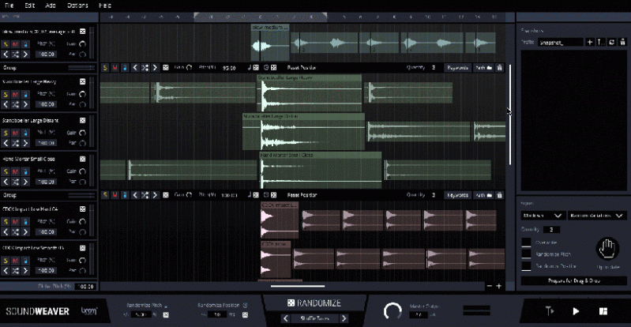Select next take on Hand Mortar Small Close

coord(25,182)
